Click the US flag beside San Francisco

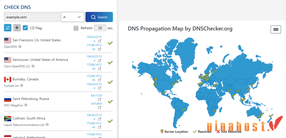(8, 40)
